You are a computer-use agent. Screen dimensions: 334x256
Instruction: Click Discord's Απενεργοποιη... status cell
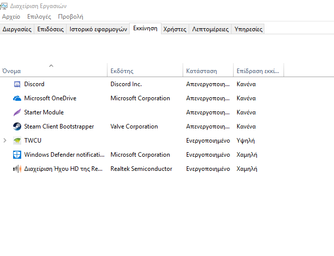(208, 84)
